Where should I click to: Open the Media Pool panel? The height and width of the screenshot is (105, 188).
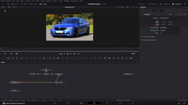(13, 4)
